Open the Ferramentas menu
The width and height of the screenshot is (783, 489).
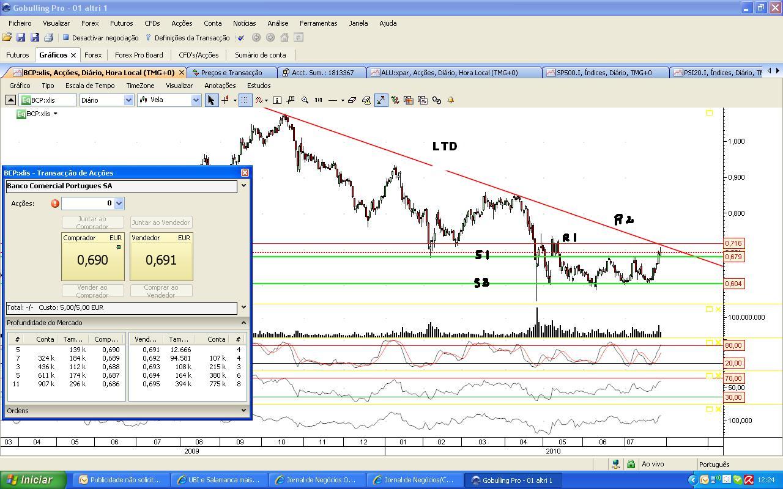(x=318, y=23)
